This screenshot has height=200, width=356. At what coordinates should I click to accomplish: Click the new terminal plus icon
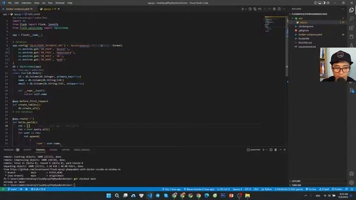pos(263,149)
